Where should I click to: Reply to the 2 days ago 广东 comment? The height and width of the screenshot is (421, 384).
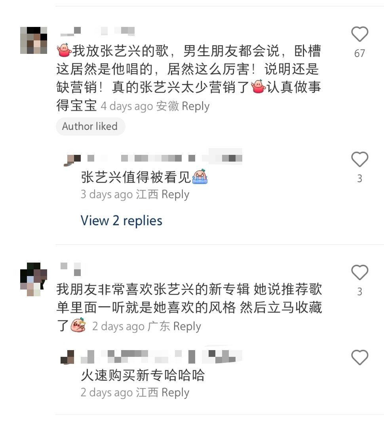tap(187, 326)
